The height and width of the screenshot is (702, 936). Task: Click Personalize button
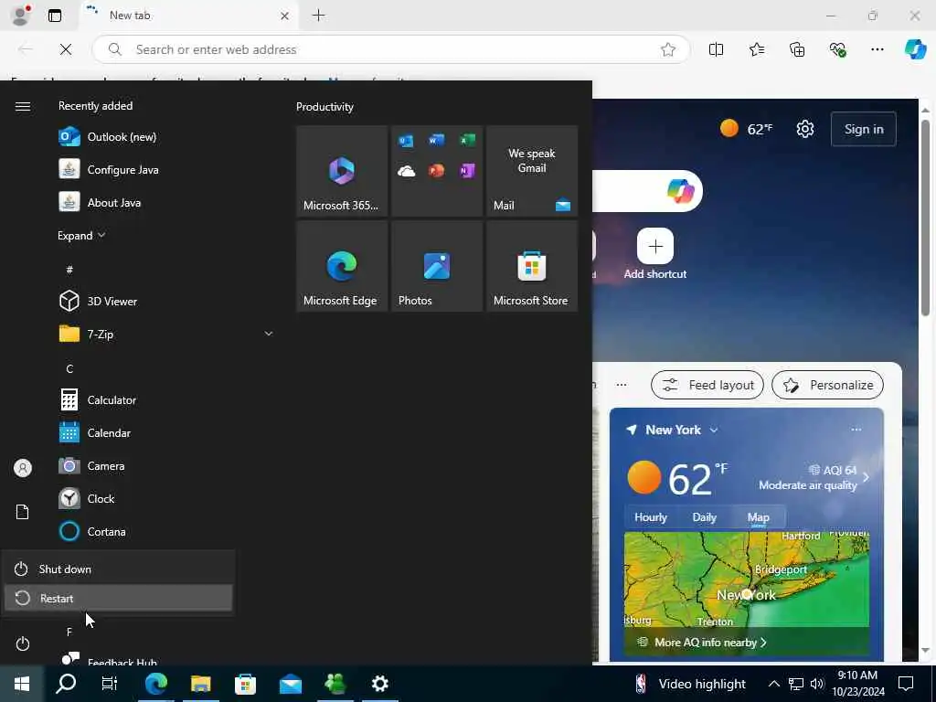pyautogui.click(x=827, y=385)
